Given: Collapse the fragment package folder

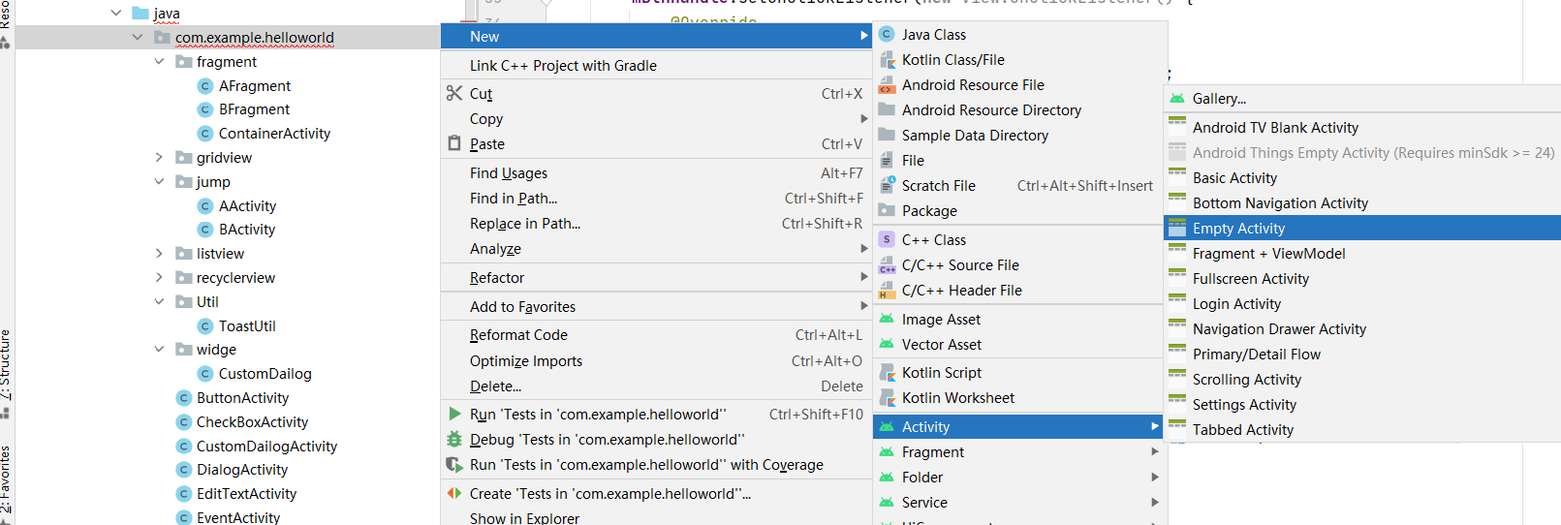Looking at the screenshot, I should pyautogui.click(x=159, y=61).
